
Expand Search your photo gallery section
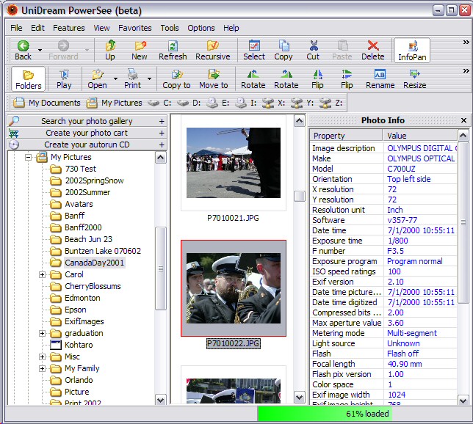click(x=162, y=121)
